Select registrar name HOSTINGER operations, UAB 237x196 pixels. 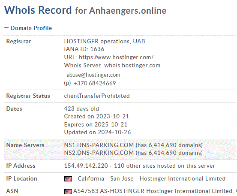(x=105, y=41)
